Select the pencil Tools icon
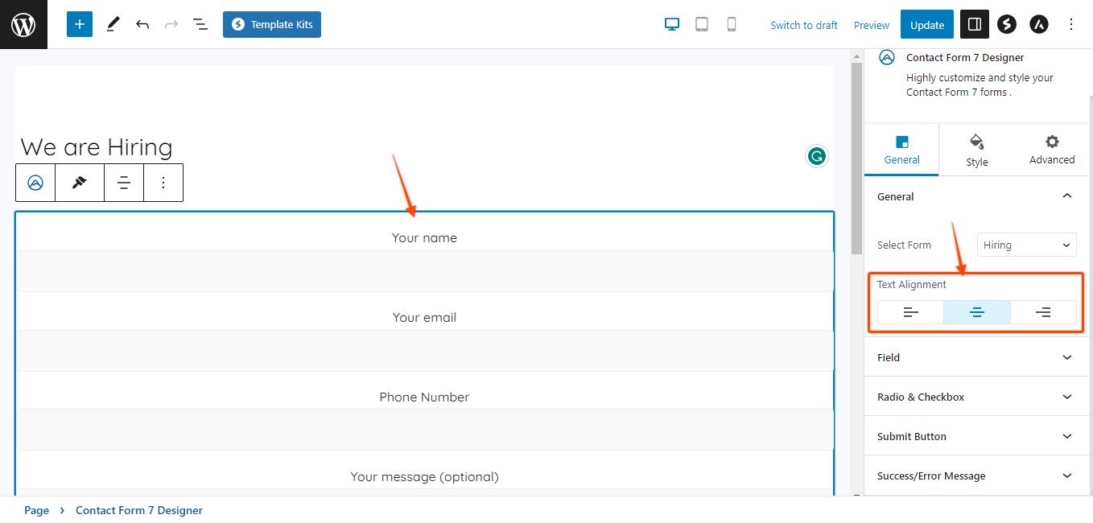Screen dimensions: 1093x523 click(113, 24)
